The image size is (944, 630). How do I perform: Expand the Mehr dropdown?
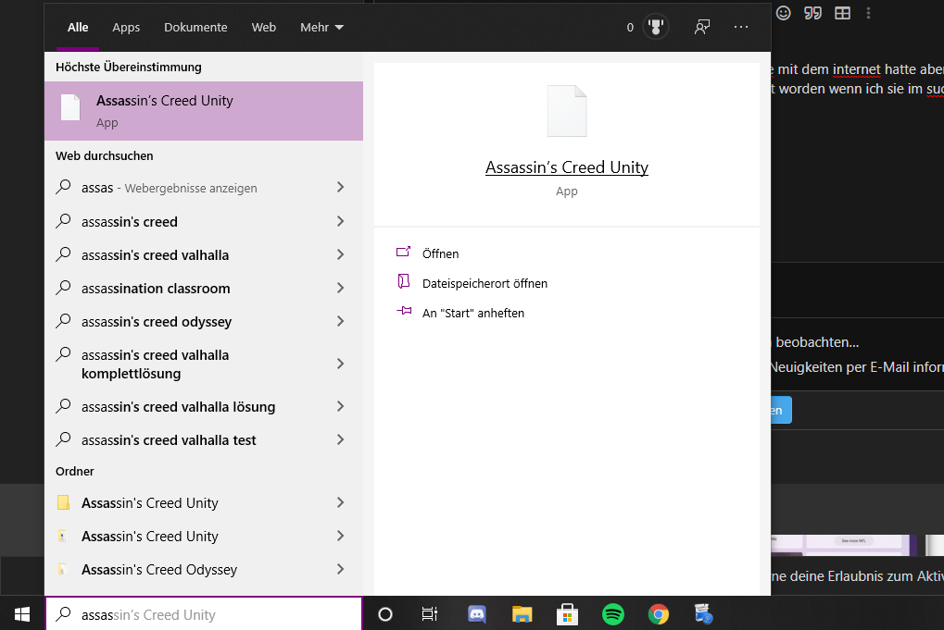(321, 27)
